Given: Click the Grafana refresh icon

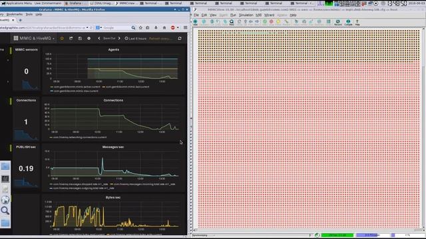Looking at the screenshot, I should point(180,39).
